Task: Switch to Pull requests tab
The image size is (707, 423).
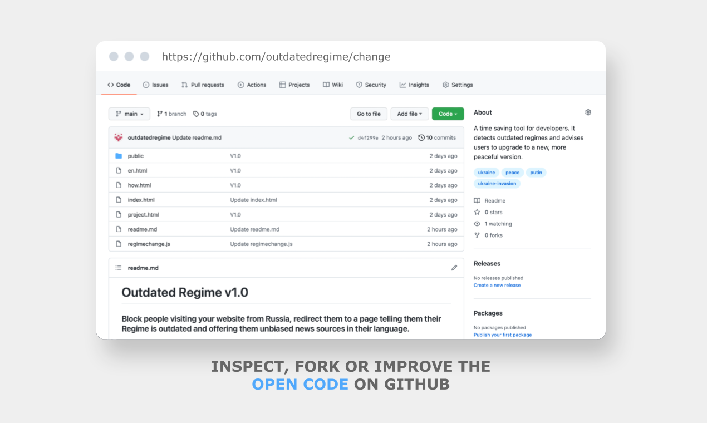Action: (x=203, y=85)
